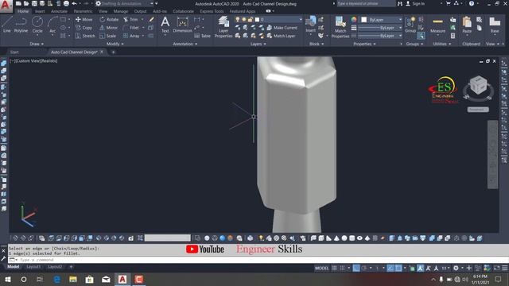This screenshot has width=509, height=286.
Task: Choose the Stretch tool
Action: click(x=85, y=36)
